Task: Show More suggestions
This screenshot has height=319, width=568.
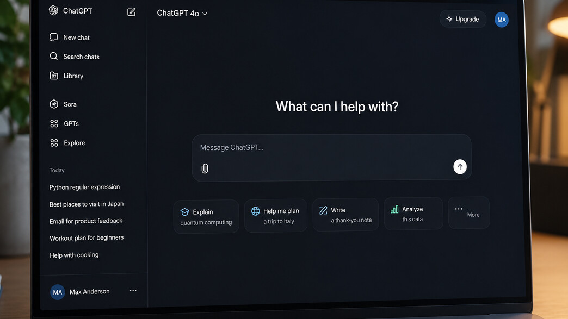Action: (x=469, y=212)
